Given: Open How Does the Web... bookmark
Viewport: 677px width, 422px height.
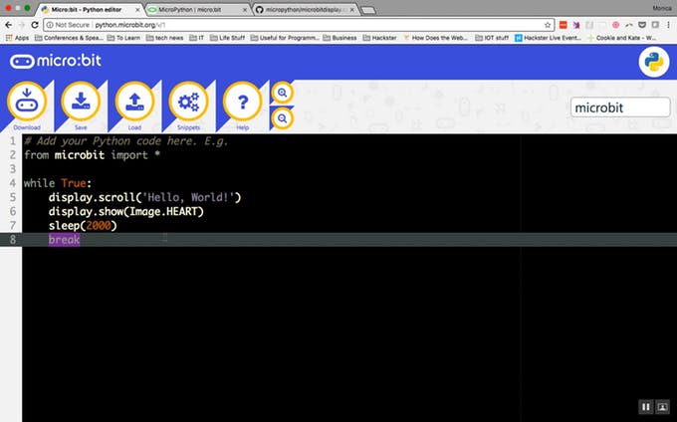Looking at the screenshot, I should click(x=435, y=38).
